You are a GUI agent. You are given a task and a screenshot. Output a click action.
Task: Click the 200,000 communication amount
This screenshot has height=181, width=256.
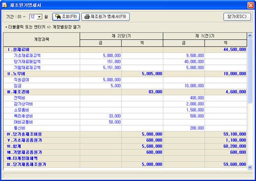[x=197, y=128]
